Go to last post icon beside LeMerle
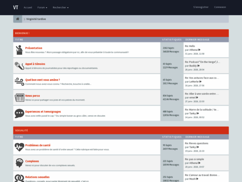The image size is (242, 182). click(200, 82)
